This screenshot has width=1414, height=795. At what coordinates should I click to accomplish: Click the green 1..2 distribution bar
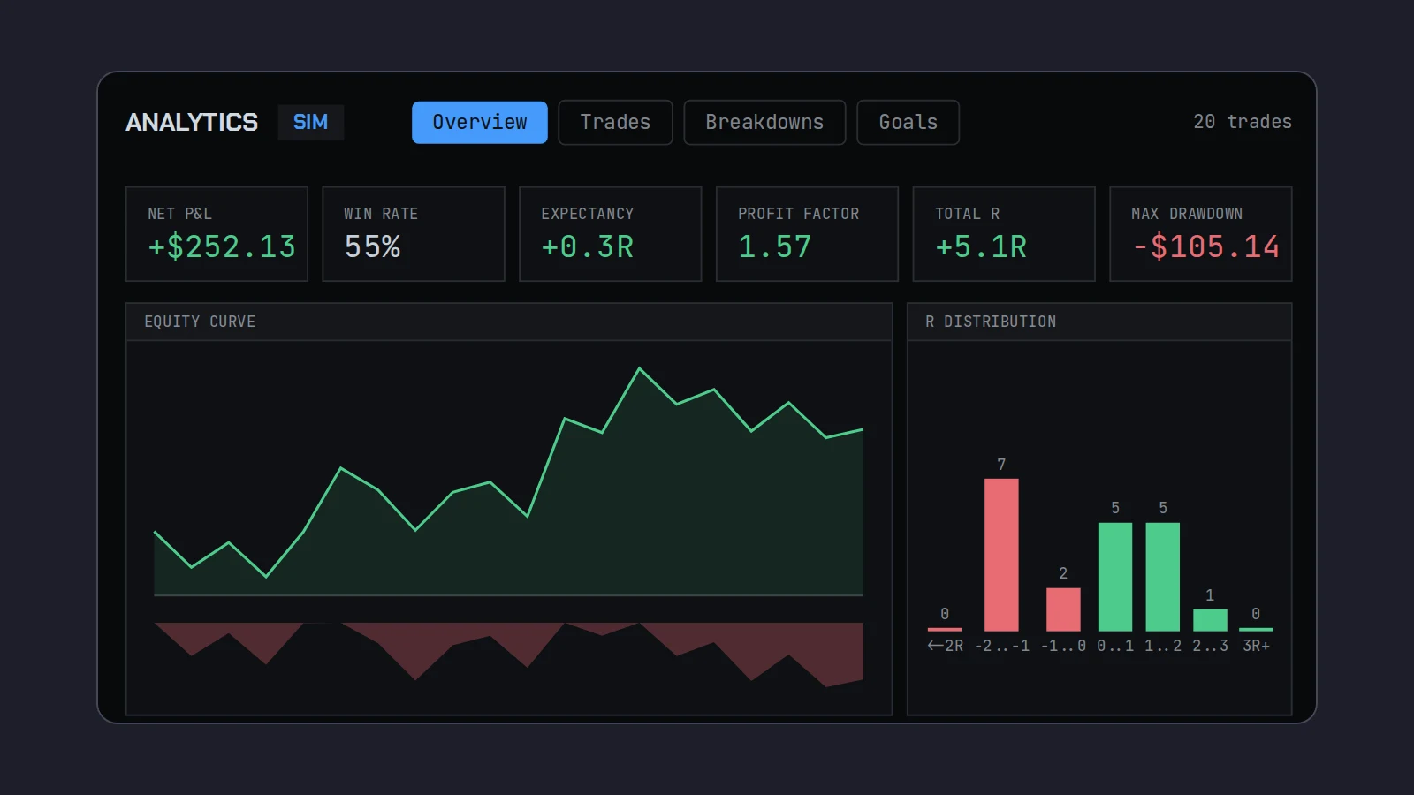(1163, 577)
